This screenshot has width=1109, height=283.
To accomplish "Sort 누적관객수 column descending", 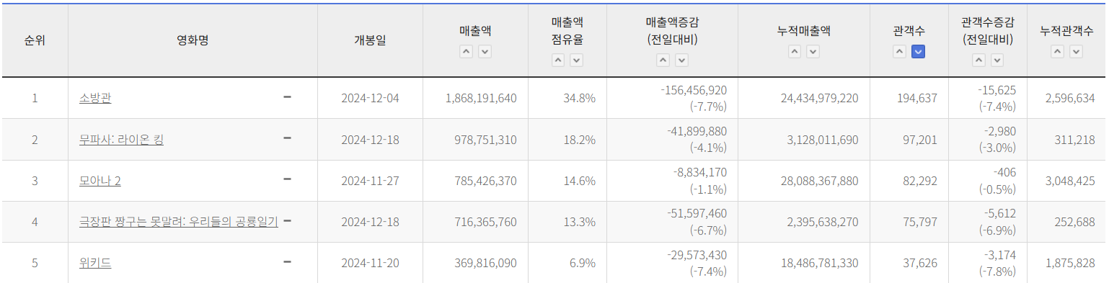I will point(1076,51).
